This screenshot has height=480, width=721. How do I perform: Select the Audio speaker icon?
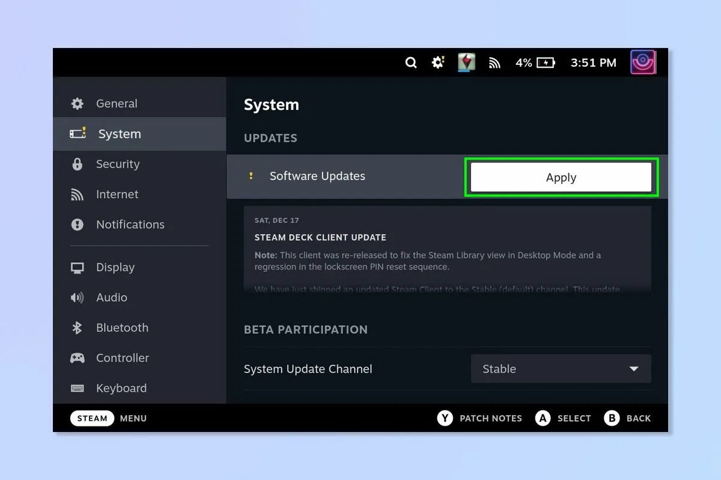[x=78, y=298]
